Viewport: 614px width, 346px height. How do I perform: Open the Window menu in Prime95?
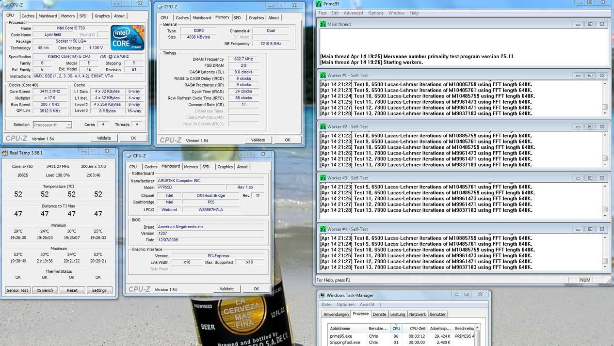(x=396, y=13)
